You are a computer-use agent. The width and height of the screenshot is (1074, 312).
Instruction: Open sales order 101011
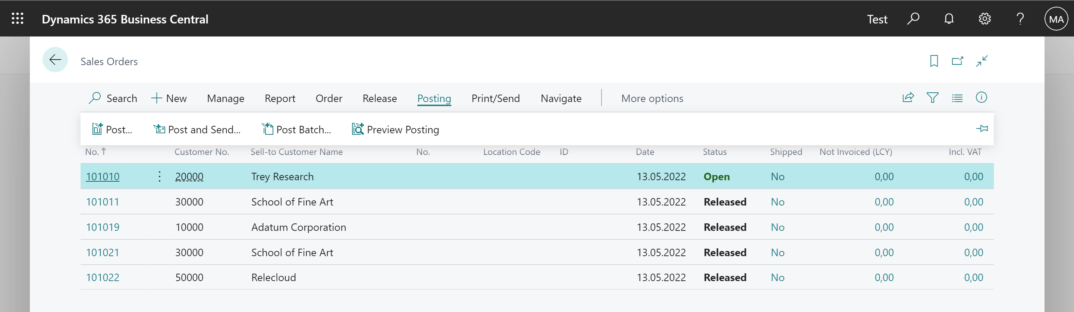[x=103, y=202]
